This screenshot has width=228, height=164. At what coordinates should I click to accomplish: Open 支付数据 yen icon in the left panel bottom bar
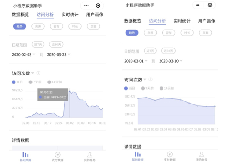pos(58,155)
